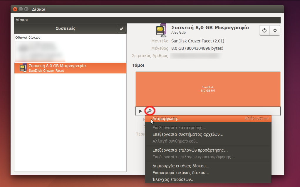The image size is (300, 187).
Task: Select Διαμόρφωση… from the context menu
Action: click(167, 119)
